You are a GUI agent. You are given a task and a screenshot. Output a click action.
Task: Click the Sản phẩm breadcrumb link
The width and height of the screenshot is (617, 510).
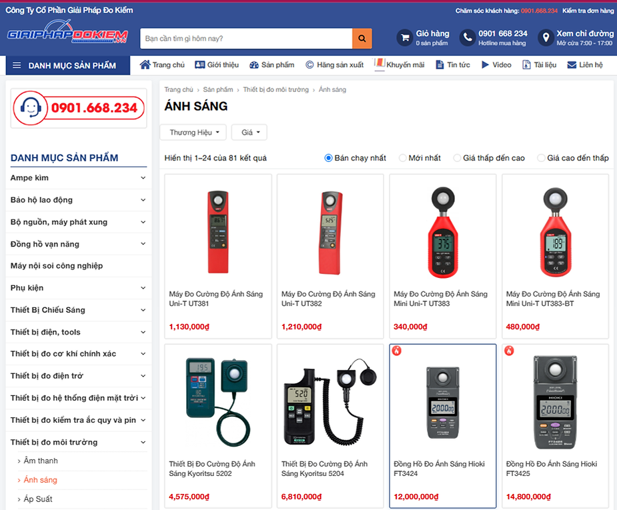pyautogui.click(x=218, y=89)
